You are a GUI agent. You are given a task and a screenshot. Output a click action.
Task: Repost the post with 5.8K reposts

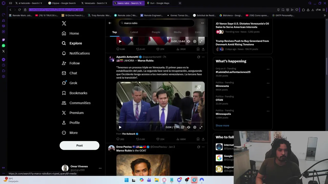tap(141, 139)
